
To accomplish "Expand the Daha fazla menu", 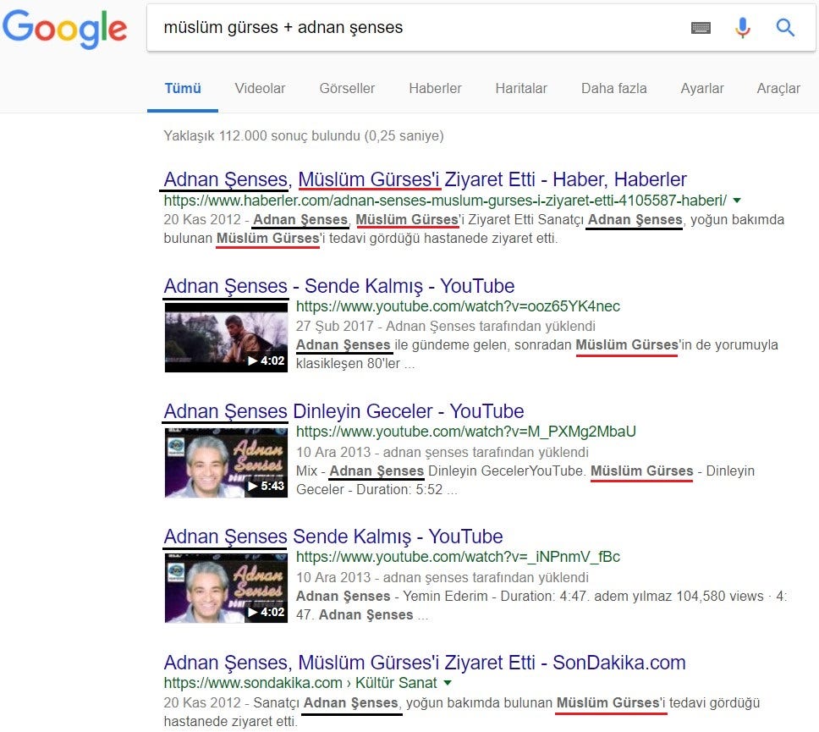I will tap(613, 88).
